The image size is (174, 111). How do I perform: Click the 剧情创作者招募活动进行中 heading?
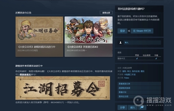[29, 66]
